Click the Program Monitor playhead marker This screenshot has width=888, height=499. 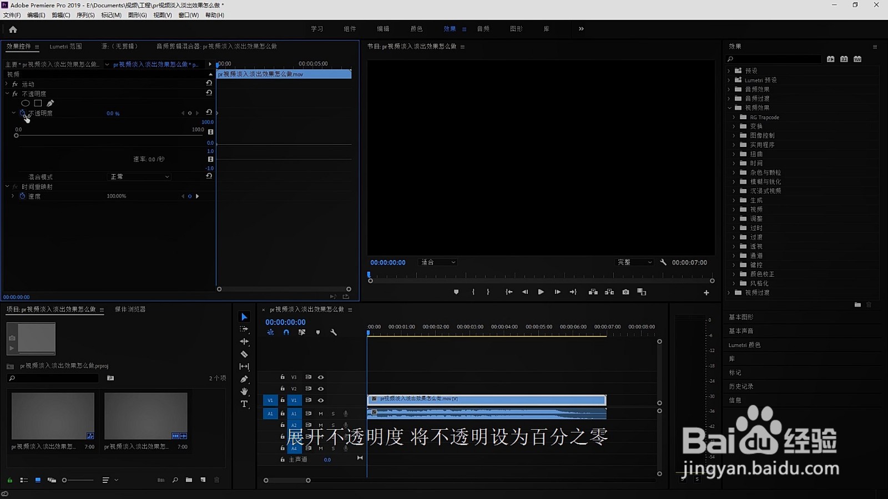point(369,274)
